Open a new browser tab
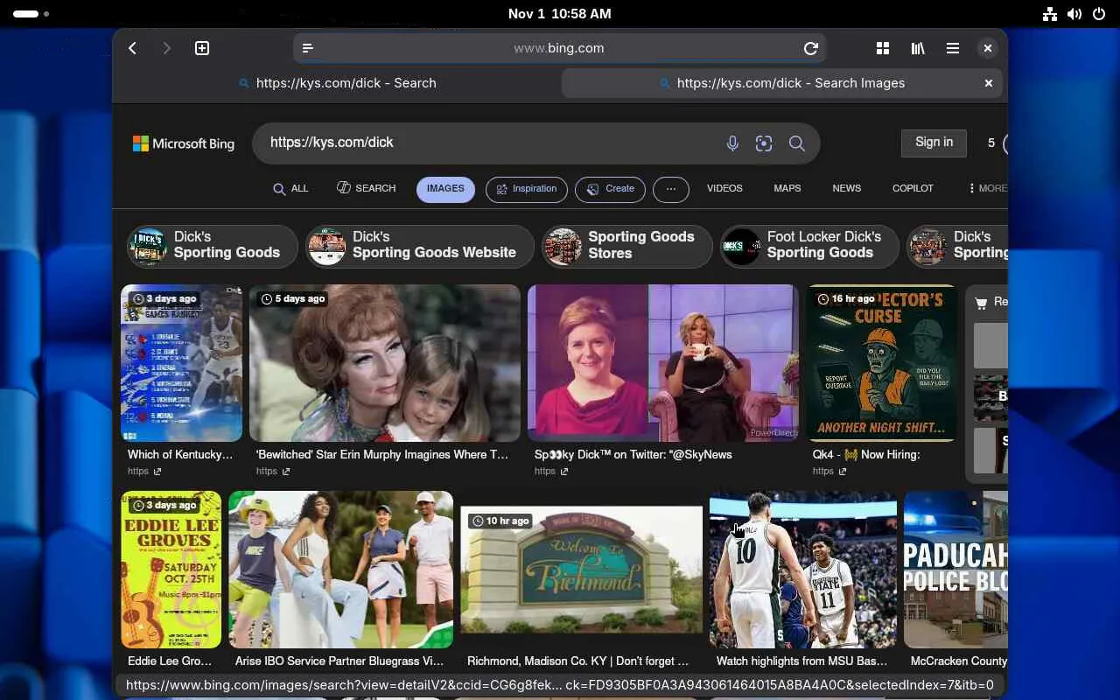 tap(202, 48)
